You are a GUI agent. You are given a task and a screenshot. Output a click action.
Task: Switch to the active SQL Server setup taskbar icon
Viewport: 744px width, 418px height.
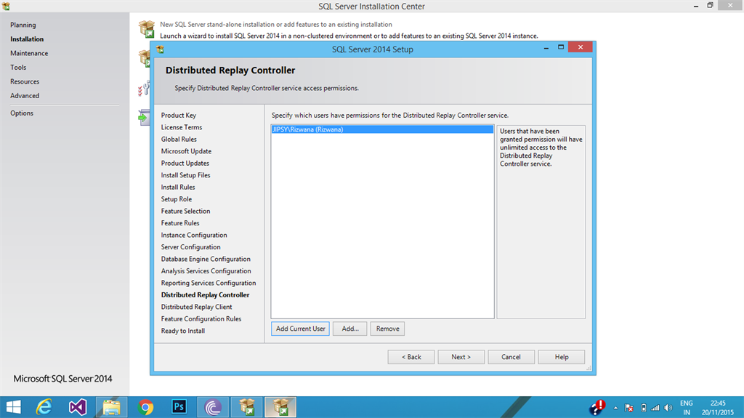pyautogui.click(x=280, y=407)
